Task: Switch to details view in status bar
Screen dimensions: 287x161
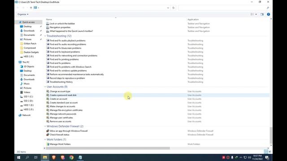Action: click(266, 152)
